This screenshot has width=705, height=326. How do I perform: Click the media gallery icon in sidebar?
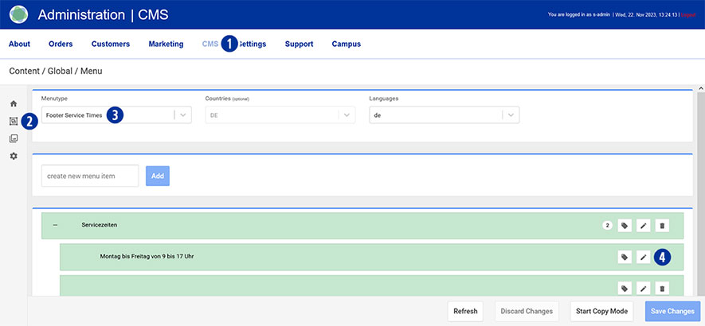pyautogui.click(x=13, y=138)
